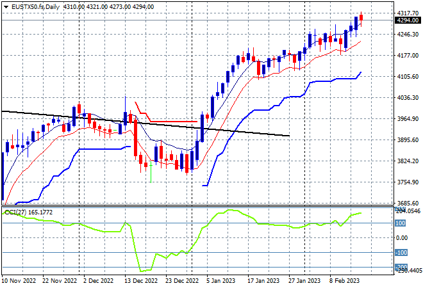Click the CCI -100 level label
The height and width of the screenshot is (288, 423).
coord(401,252)
